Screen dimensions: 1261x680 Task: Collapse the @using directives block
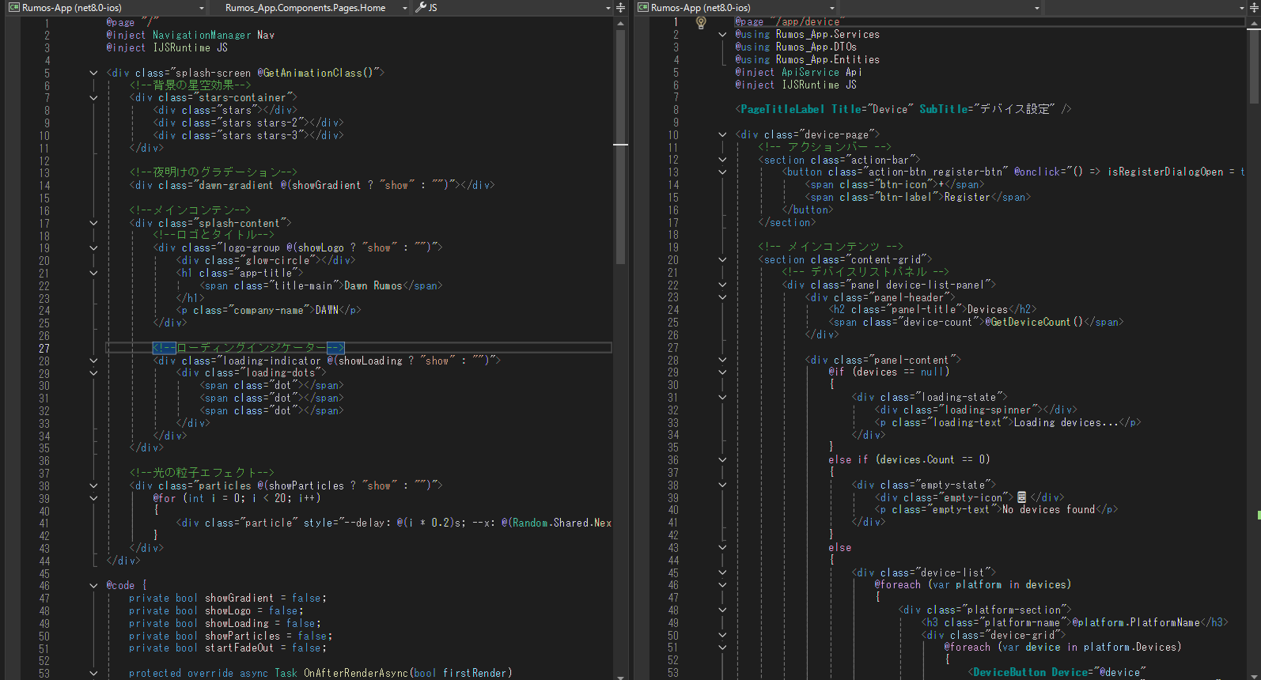click(722, 35)
